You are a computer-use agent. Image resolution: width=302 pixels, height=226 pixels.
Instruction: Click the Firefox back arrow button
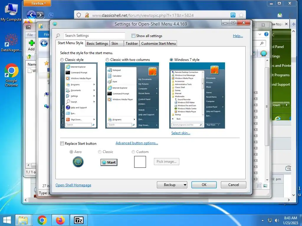click(x=31, y=15)
